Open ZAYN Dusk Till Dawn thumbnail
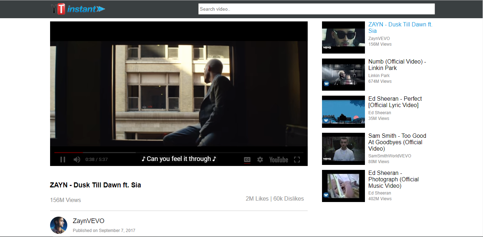This screenshot has height=237, width=483. point(343,37)
